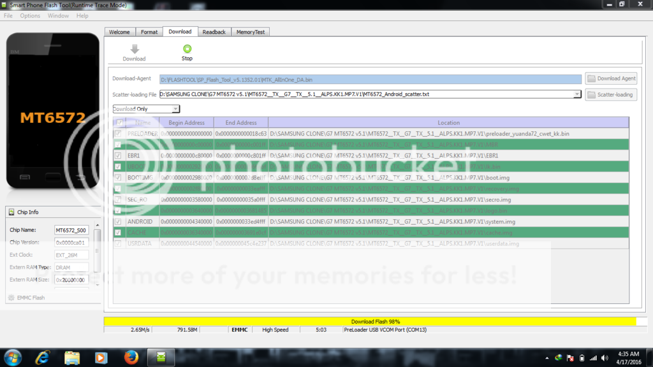Click the Download Agent folder button
653x367 pixels.
tap(611, 78)
